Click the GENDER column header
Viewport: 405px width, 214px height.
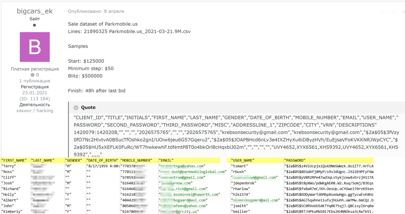coord(73,160)
